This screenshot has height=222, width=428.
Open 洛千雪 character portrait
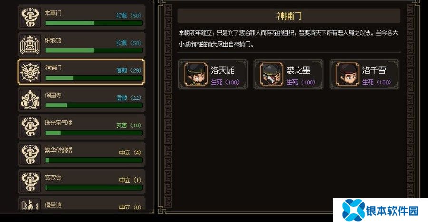347,74
